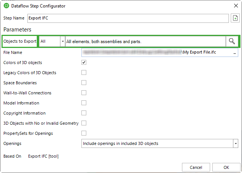242x173 pixels.
Task: Check PropertySets for Openings
Action: point(84,133)
